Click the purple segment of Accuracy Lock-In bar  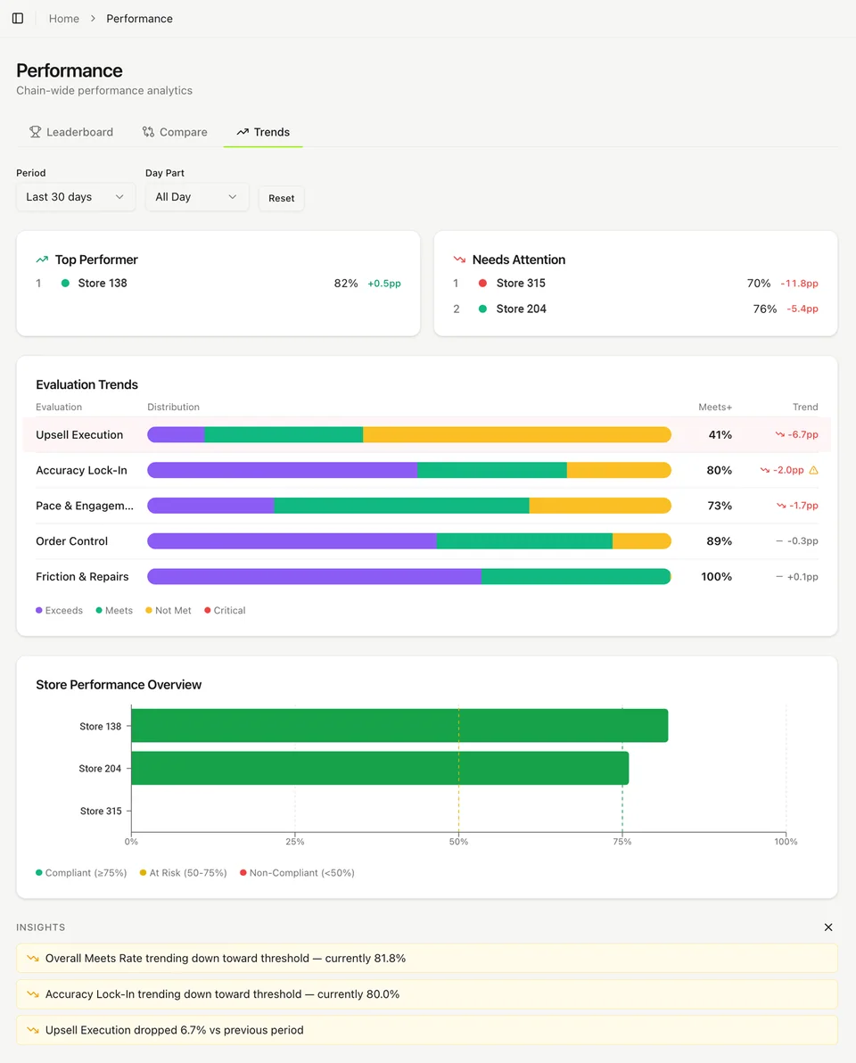point(282,470)
